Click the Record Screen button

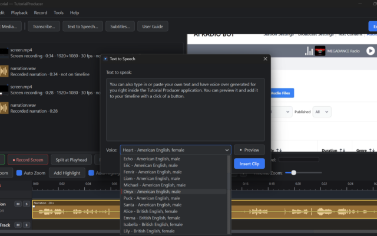pos(28,160)
